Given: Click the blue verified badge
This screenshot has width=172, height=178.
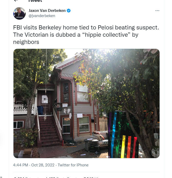Looking at the screenshot, I should (x=69, y=11).
